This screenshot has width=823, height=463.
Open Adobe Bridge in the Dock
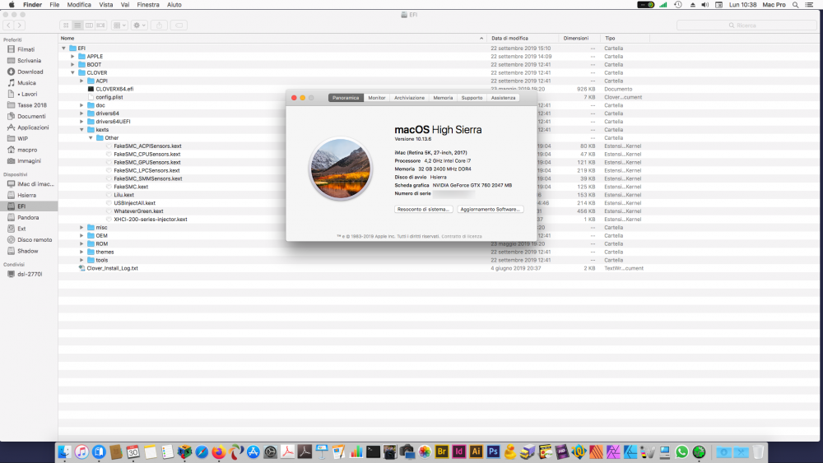pos(441,451)
